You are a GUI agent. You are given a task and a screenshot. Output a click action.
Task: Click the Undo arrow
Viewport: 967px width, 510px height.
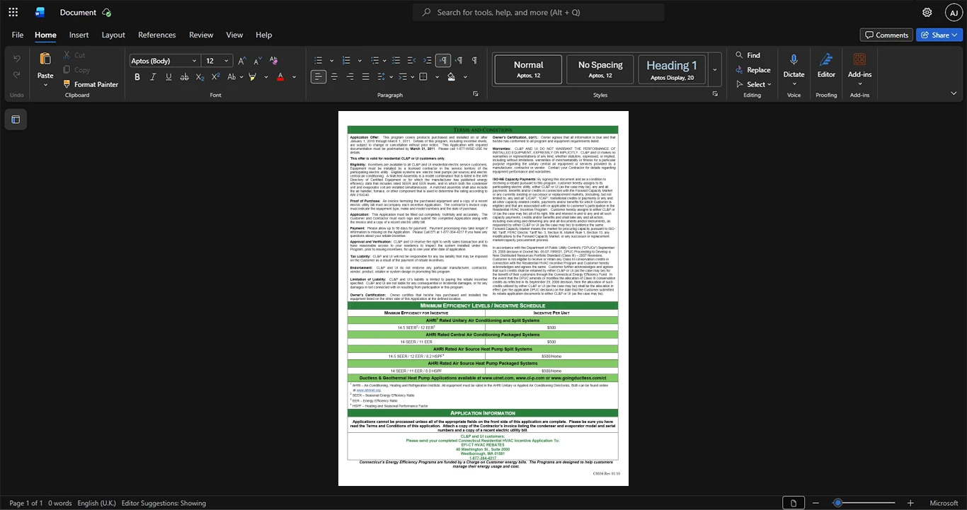[x=17, y=59]
